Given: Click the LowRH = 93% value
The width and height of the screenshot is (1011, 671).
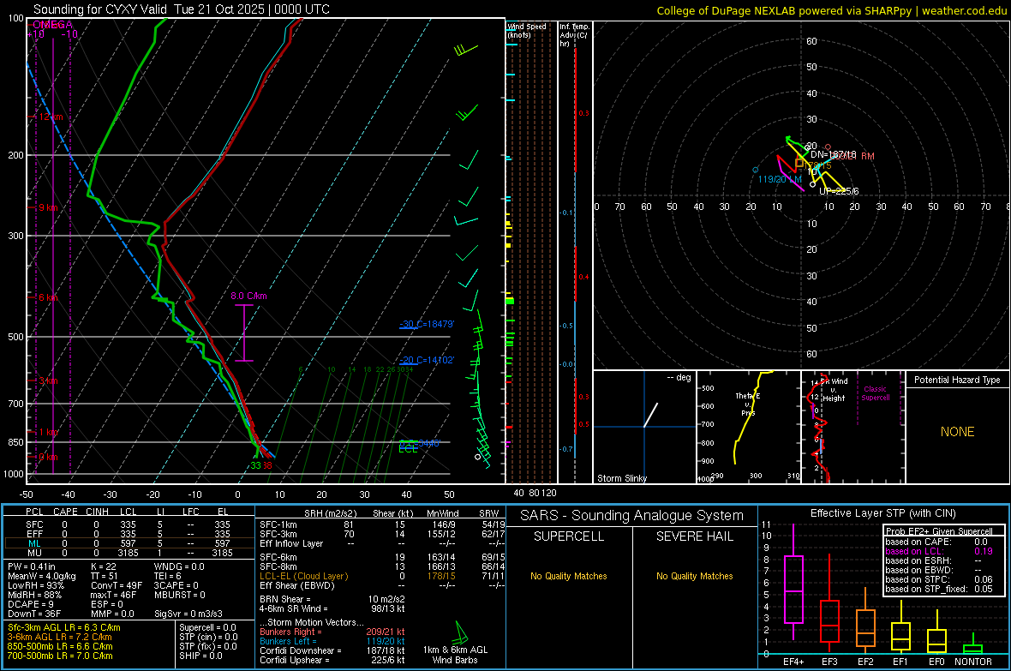Looking at the screenshot, I should 35,585.
